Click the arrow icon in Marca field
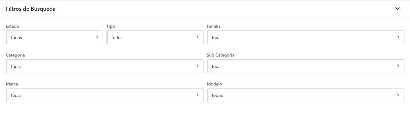 (198, 95)
